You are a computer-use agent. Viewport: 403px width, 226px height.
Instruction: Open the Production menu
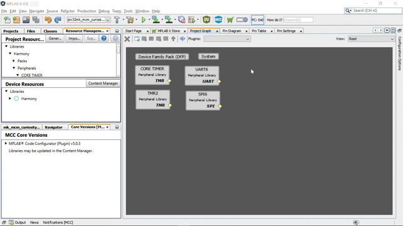point(87,11)
